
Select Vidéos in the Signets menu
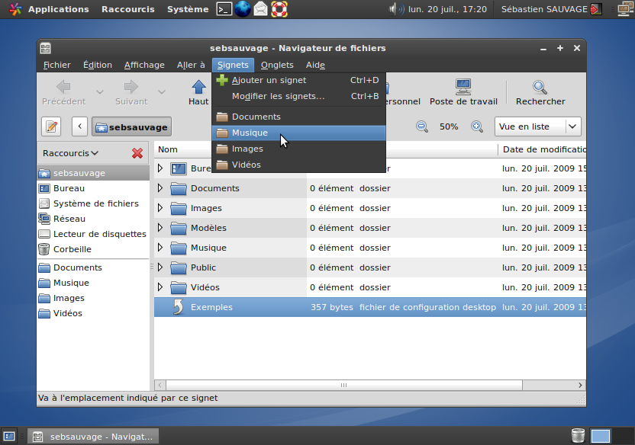pyautogui.click(x=299, y=165)
